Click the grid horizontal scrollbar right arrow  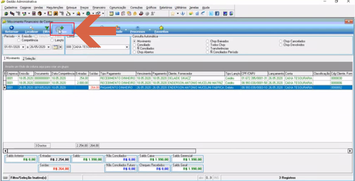click(350, 151)
